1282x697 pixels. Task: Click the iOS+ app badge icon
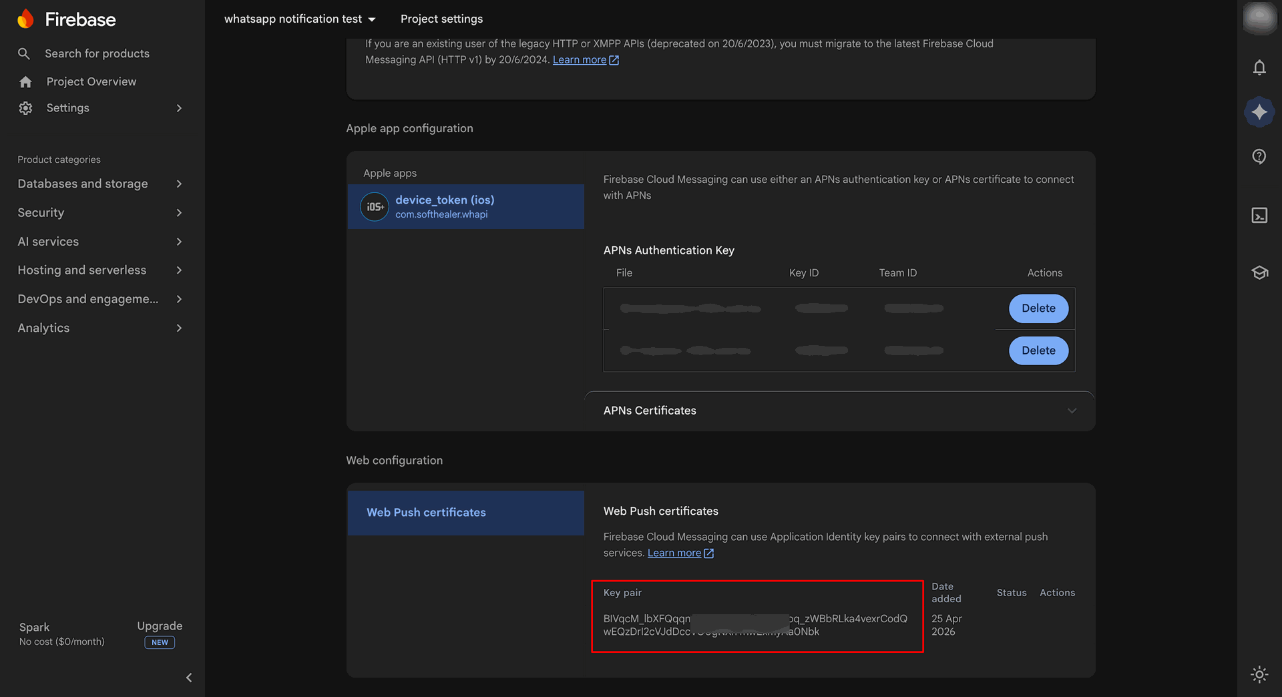[375, 207]
